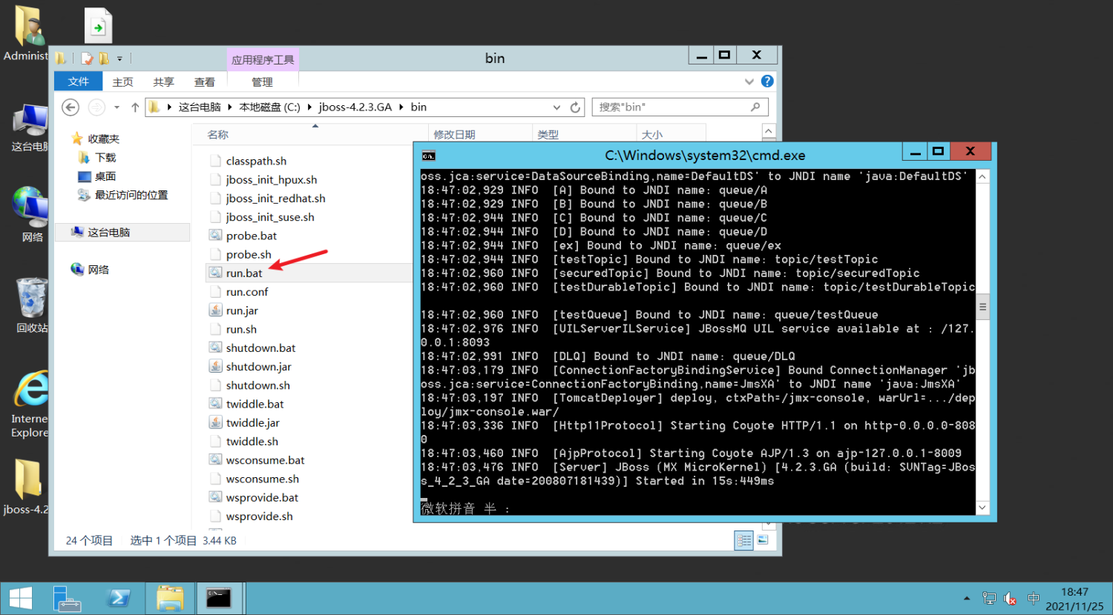Select 收藏夹 in the navigation pane
Screen dimensions: 1113x615
point(103,139)
